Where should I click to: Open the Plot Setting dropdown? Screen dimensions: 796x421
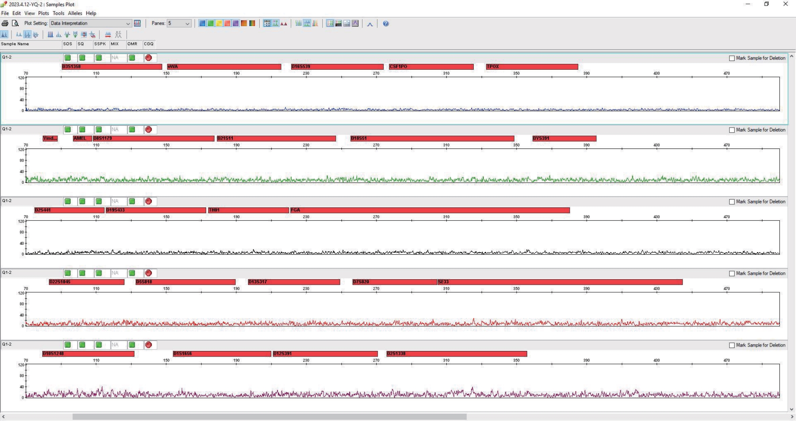coord(90,23)
